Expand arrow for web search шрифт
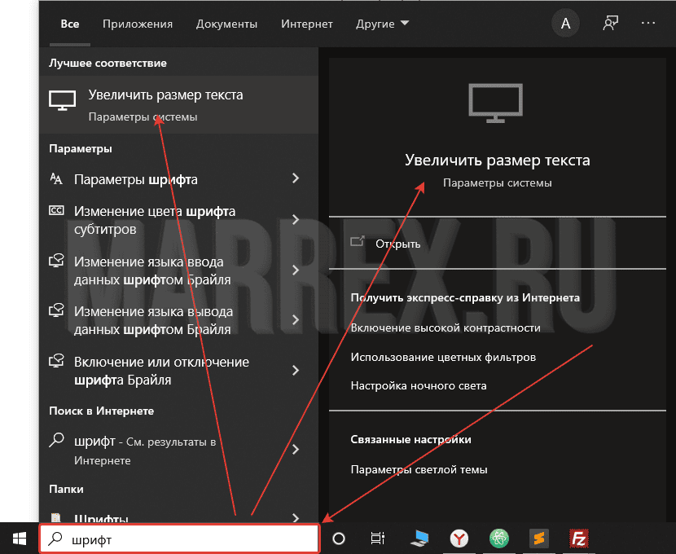 pyautogui.click(x=296, y=449)
